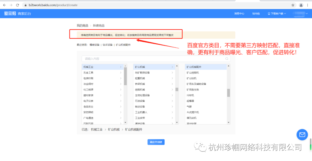The image size is (312, 161).
Task: Go forward in browser history
Action: (x=11, y=5)
